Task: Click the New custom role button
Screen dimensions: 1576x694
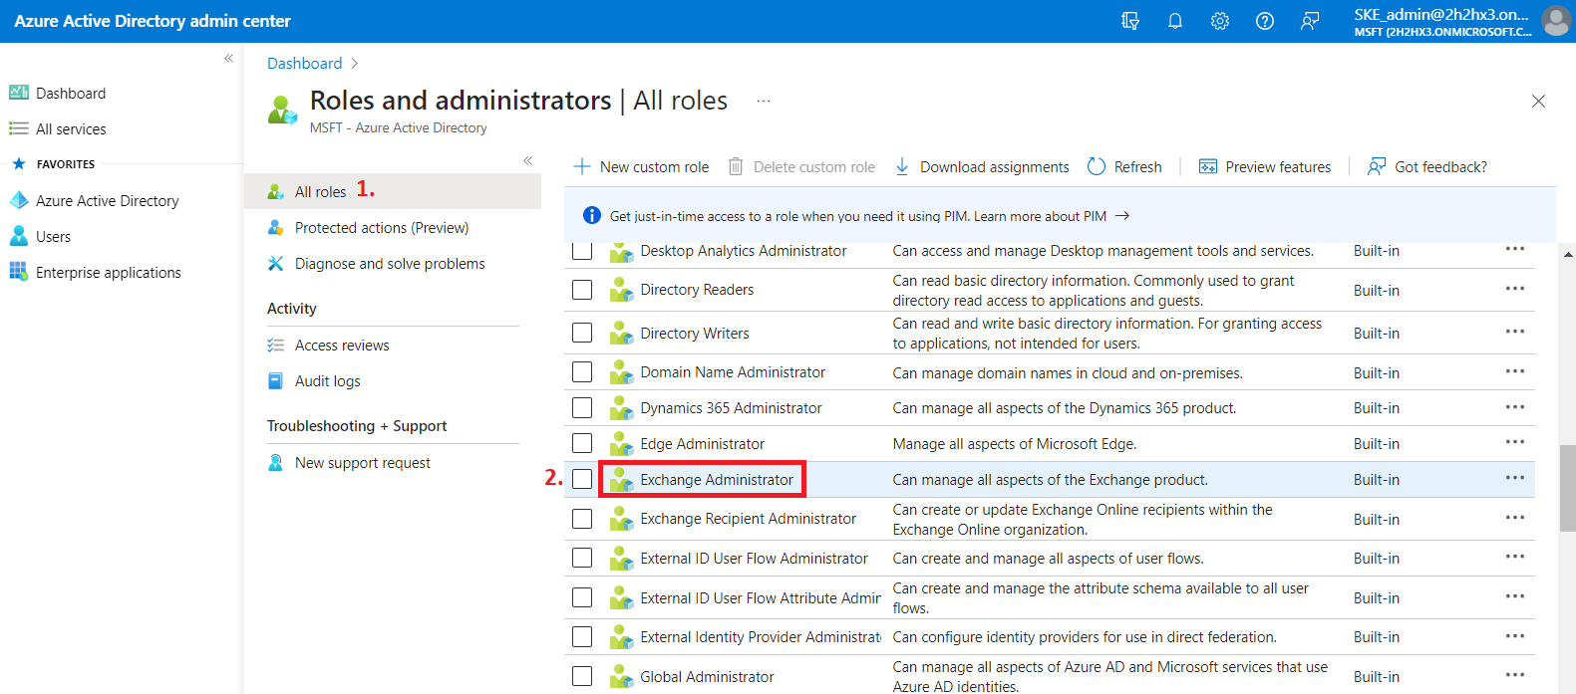Action: 642,166
